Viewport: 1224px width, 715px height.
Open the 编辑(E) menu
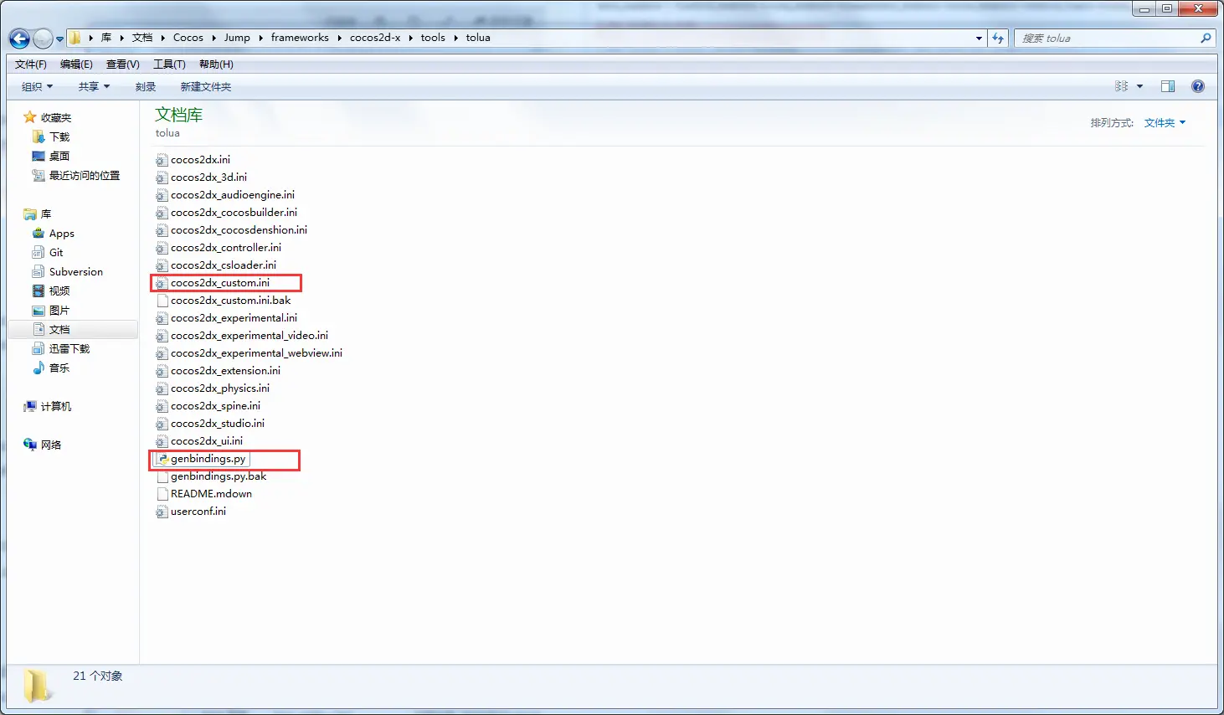76,64
